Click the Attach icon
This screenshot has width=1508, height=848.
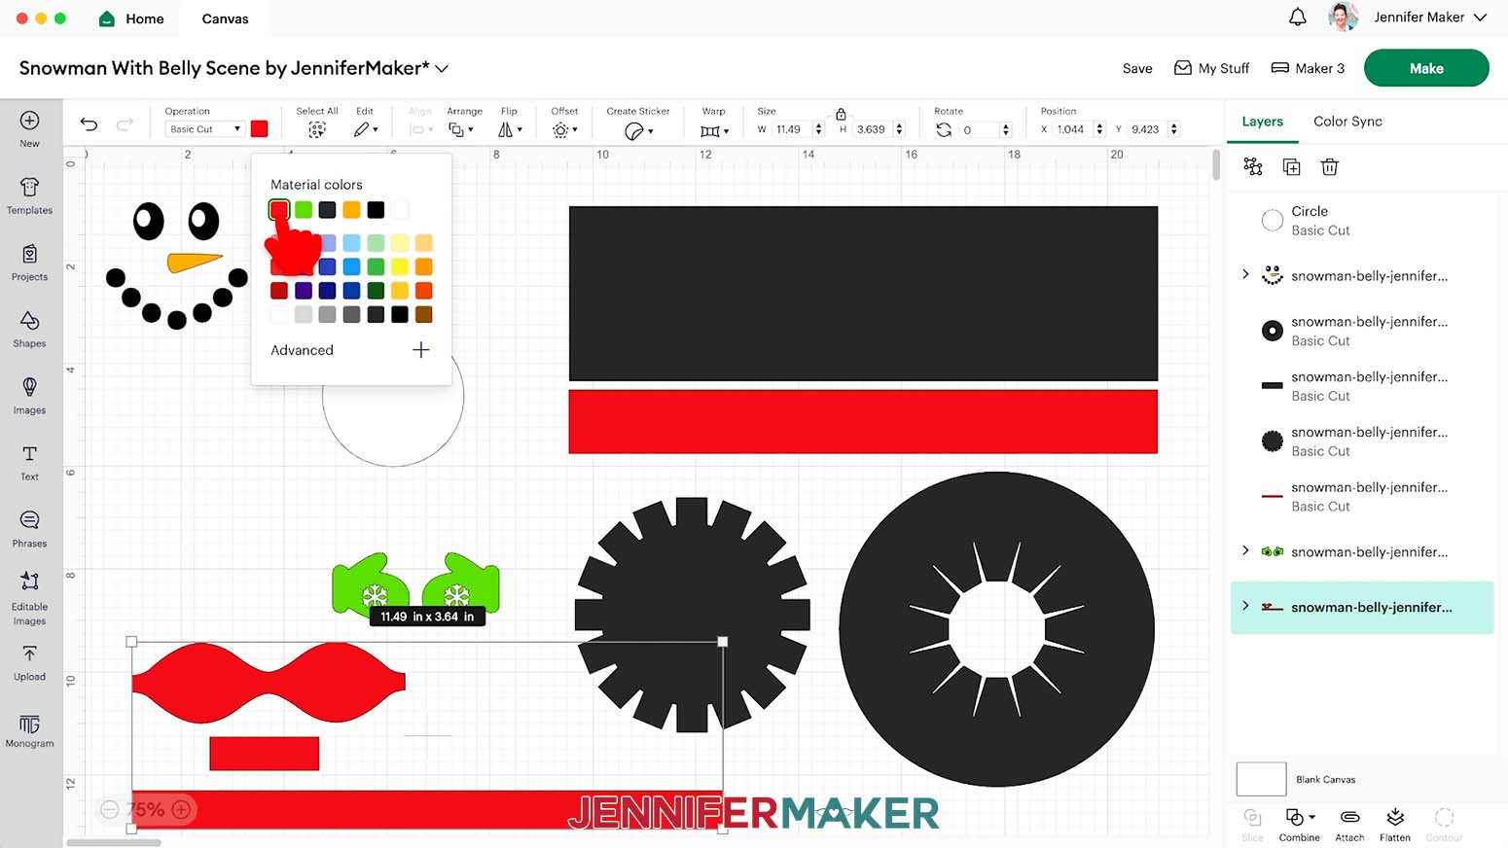(x=1349, y=817)
